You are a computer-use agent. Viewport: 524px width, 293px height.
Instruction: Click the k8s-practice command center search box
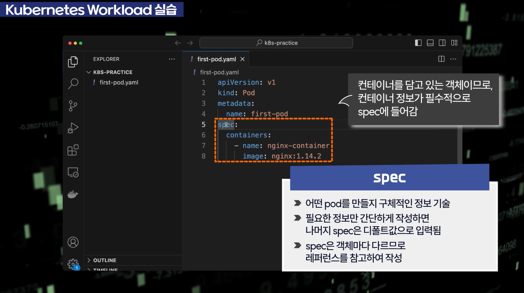(276, 43)
